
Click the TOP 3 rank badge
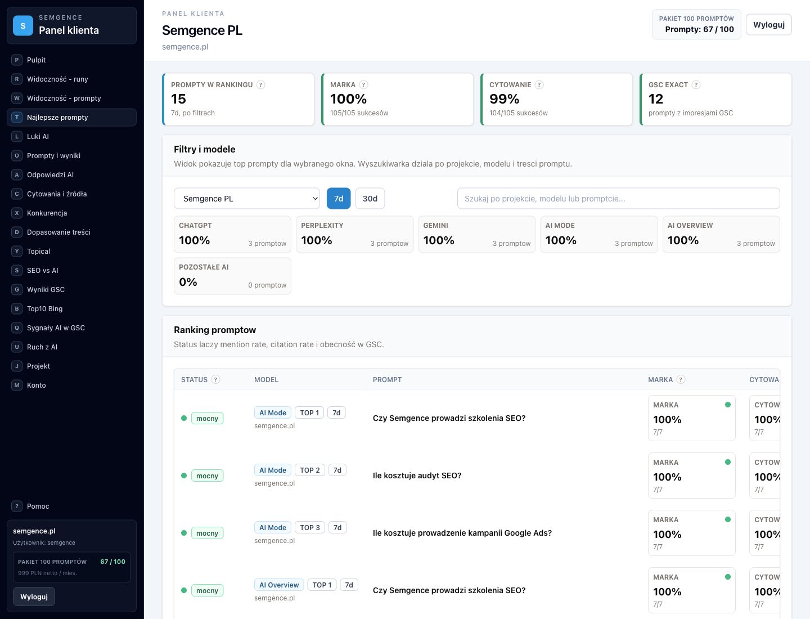pos(310,527)
